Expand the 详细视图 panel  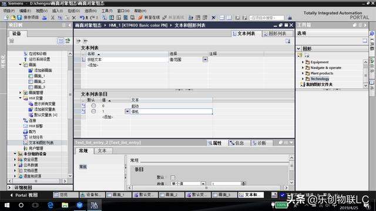pos(9,188)
